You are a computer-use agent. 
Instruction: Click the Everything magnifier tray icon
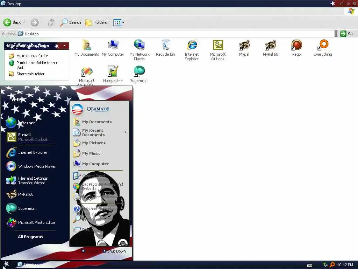tap(332, 265)
